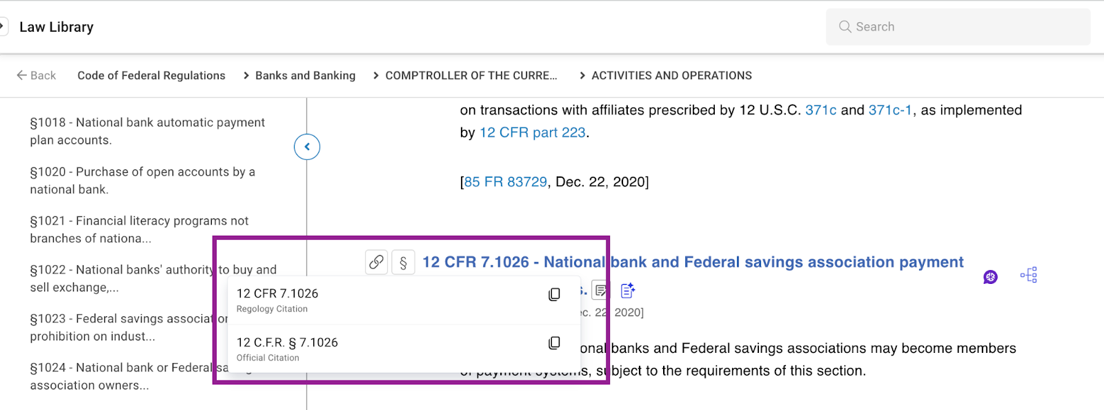The image size is (1104, 410).
Task: Select §1020 Purchase of open accounts item
Action: (x=142, y=181)
